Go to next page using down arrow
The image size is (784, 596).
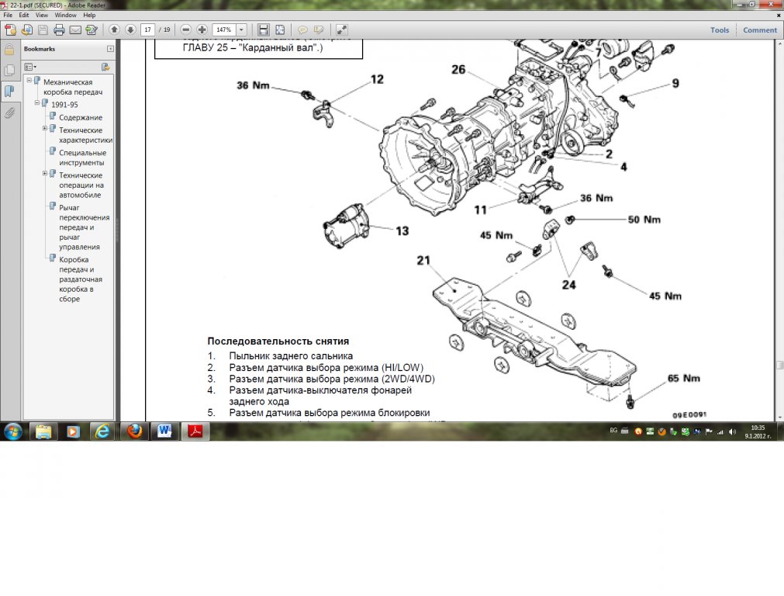click(130, 30)
